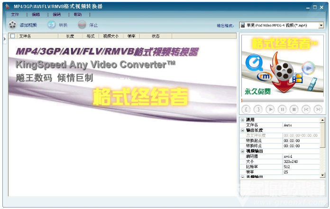Click the preview banner thumbnail
Viewport: 330px width, 209px height.
coord(283,66)
